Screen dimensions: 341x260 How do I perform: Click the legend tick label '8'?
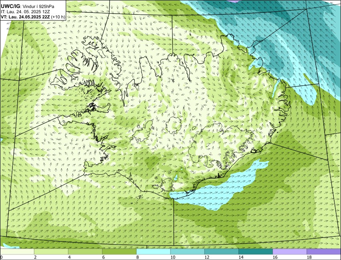pos(138,257)
